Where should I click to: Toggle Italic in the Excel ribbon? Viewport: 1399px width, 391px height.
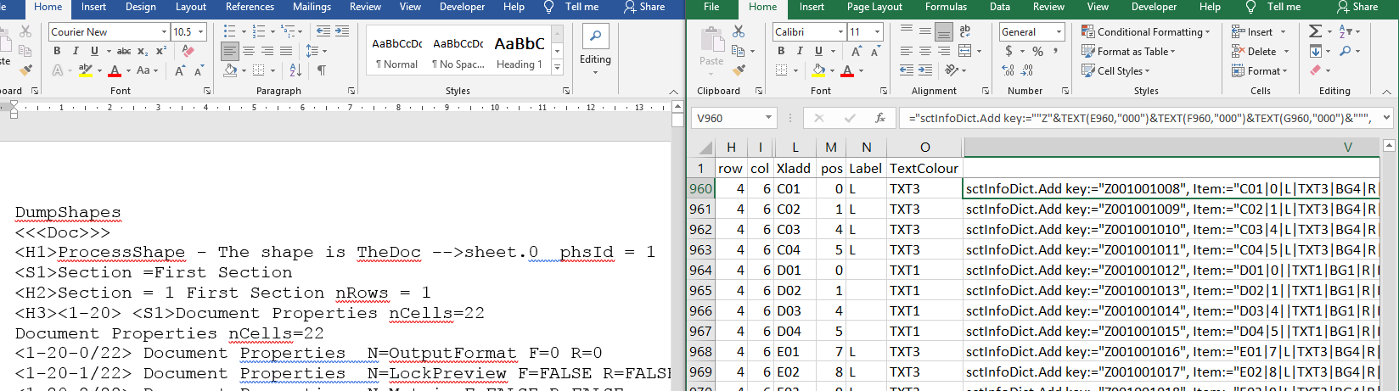[800, 51]
